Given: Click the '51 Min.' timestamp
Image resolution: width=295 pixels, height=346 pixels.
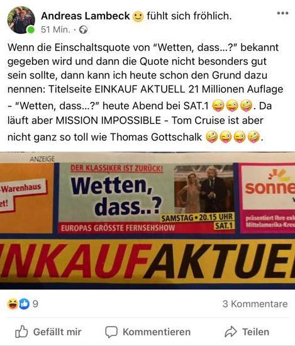Looking at the screenshot, I should click(55, 30).
